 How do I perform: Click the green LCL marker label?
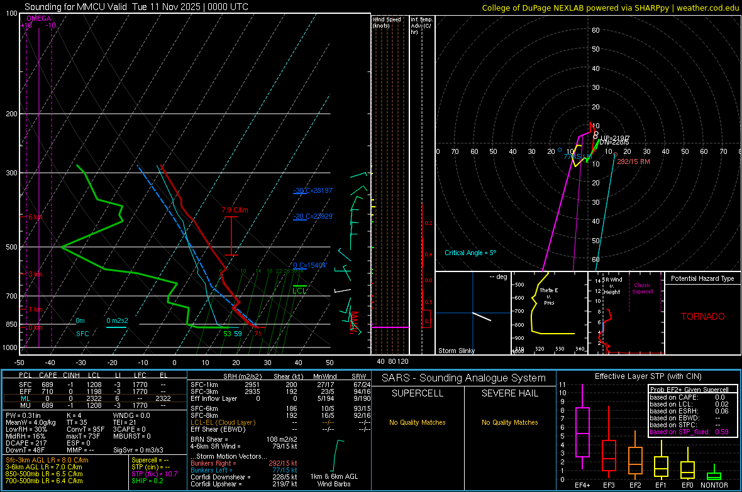click(299, 290)
